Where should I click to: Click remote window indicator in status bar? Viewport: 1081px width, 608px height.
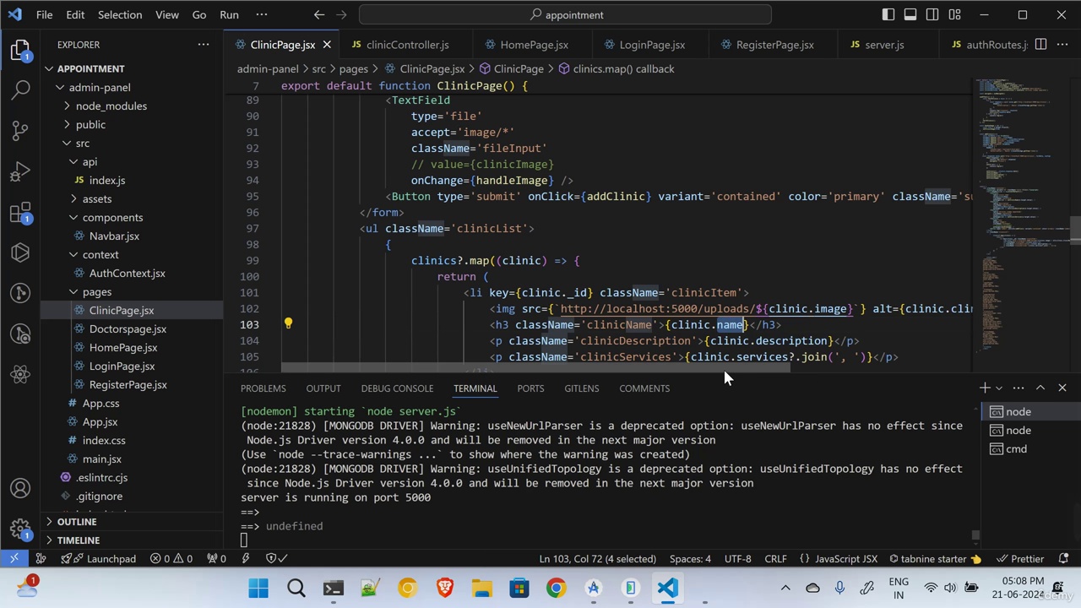pos(14,558)
